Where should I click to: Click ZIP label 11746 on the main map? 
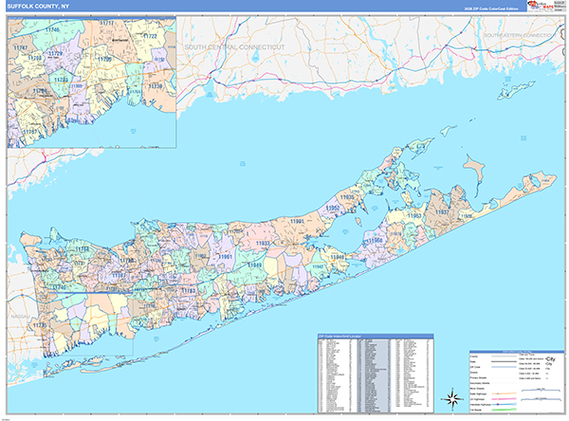[x=59, y=287]
